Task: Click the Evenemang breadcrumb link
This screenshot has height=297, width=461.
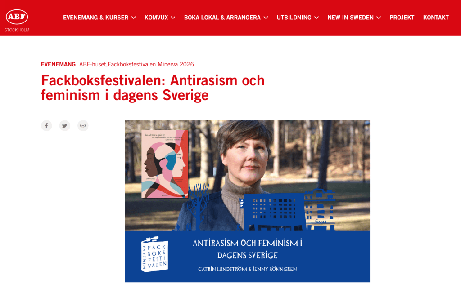Action: point(58,64)
